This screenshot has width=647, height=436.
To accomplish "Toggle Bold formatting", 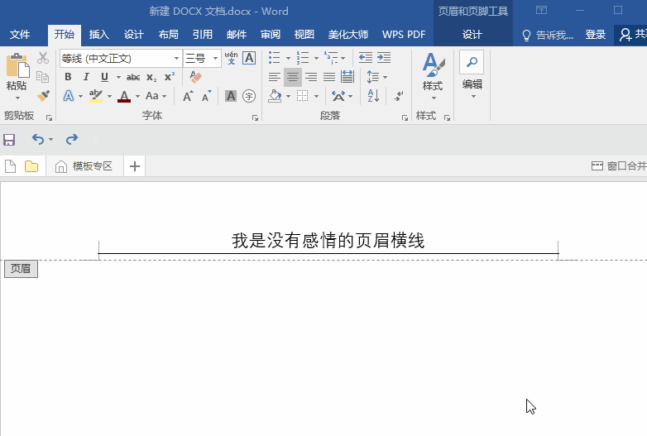I will pyautogui.click(x=68, y=77).
